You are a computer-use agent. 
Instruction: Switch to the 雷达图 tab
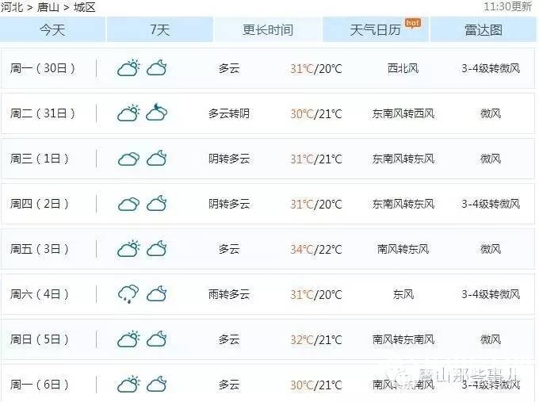pyautogui.click(x=483, y=30)
